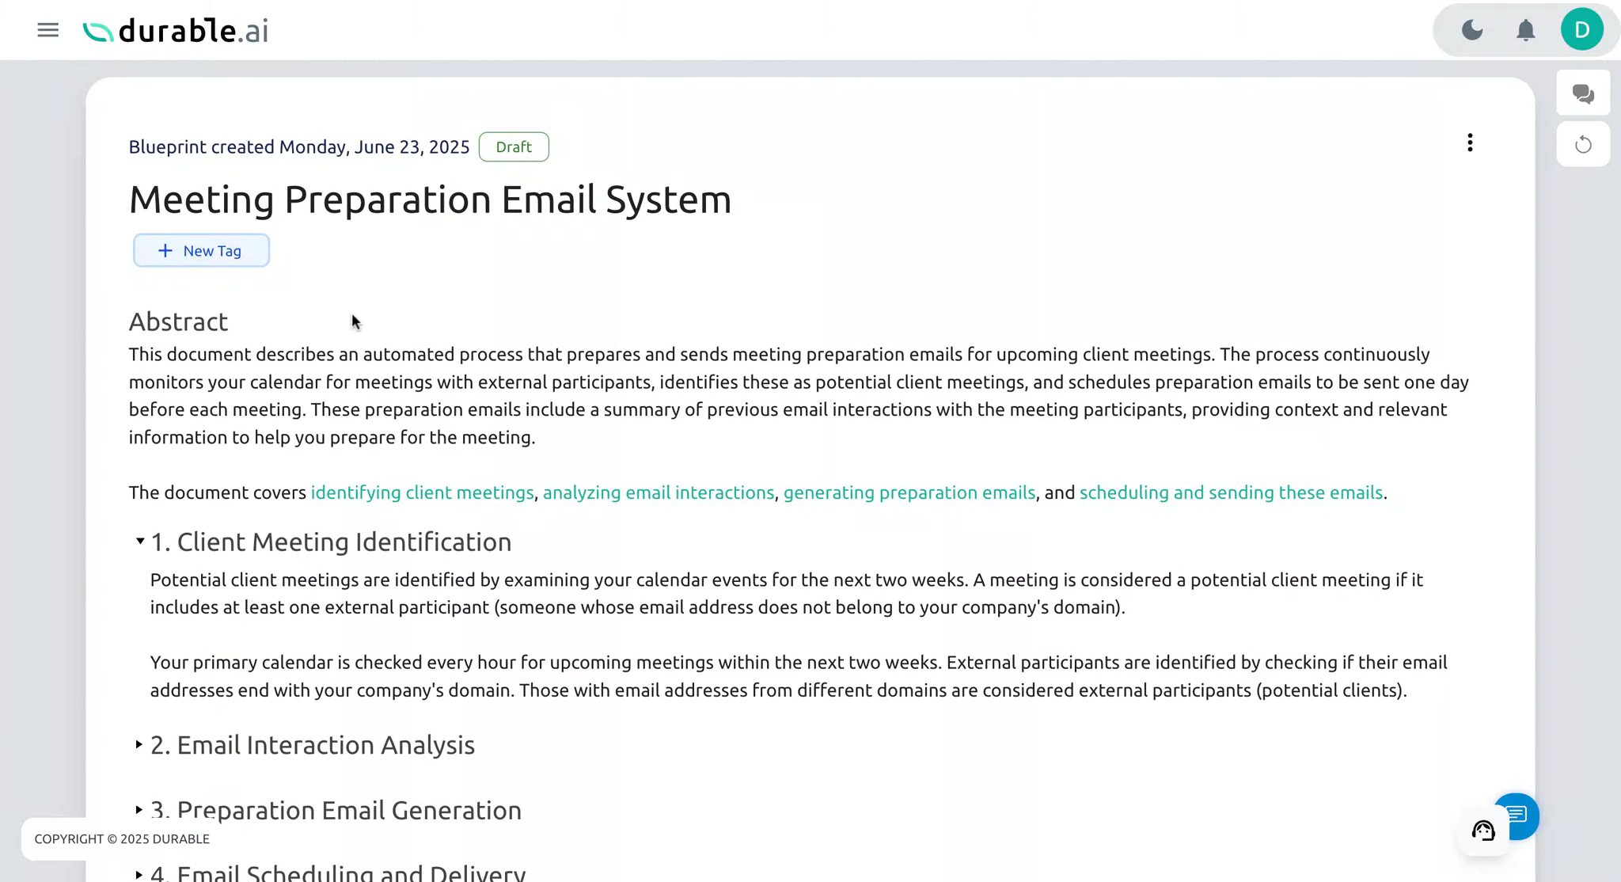The width and height of the screenshot is (1621, 882).
Task: Expand the Preparation Email Generation section
Action: point(139,810)
